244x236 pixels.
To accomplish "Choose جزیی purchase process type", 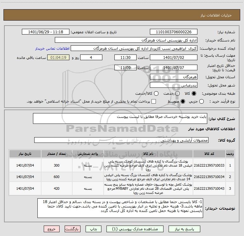I will 201,101.
